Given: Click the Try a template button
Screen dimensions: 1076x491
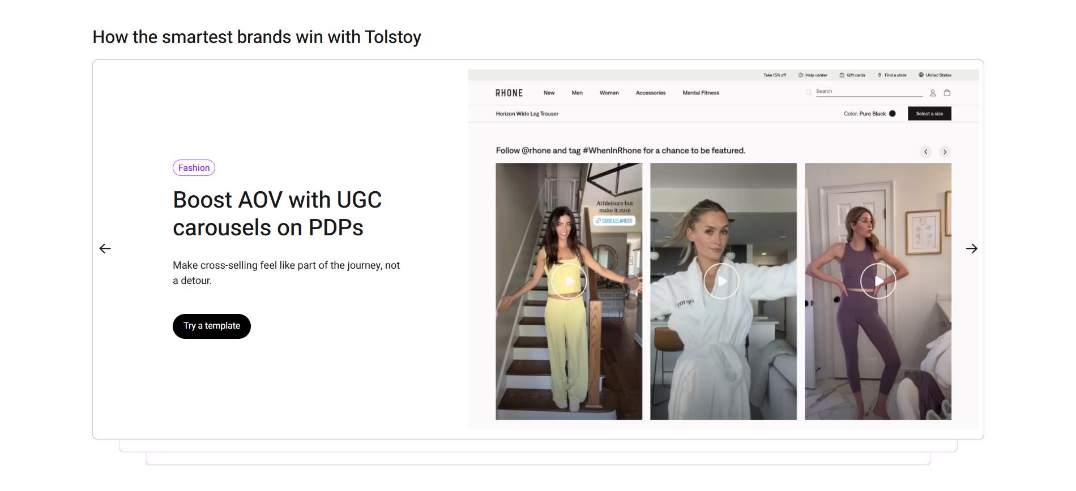Looking at the screenshot, I should click(212, 326).
